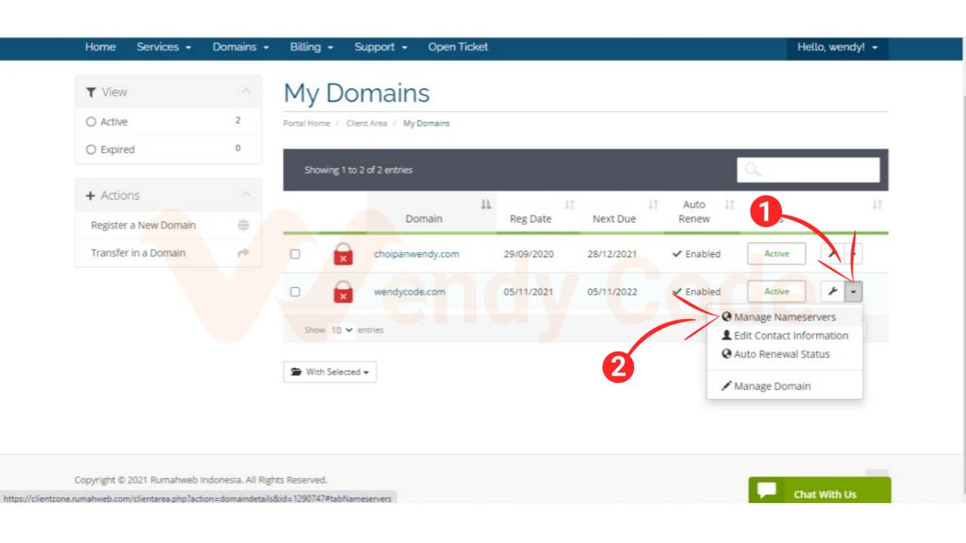
Task: Click the red lock icon for wendycode.com
Action: (x=343, y=292)
